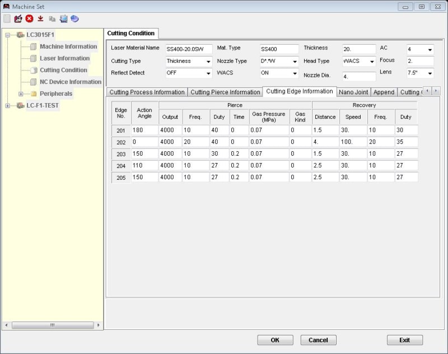This screenshot has height=354, width=448.
Task: Click the copy toolbar icon
Action: [52, 19]
